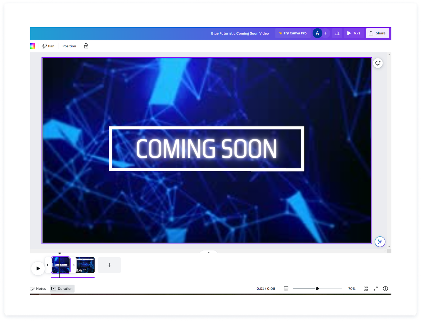
Task: Click the Share button
Action: tap(378, 33)
